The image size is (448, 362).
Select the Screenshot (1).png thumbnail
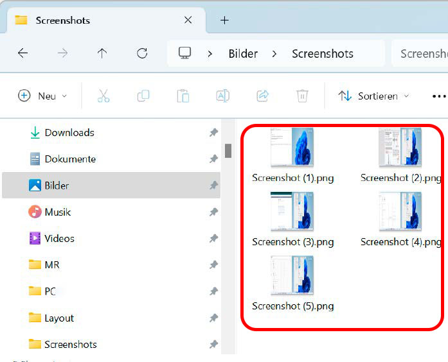point(292,147)
